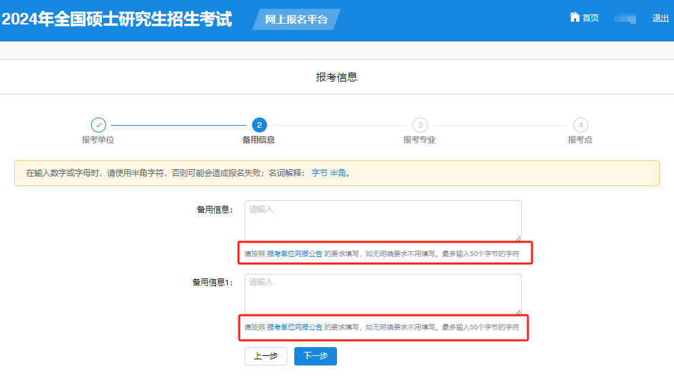674x377 pixels.
Task: Open the 半角 term explanation link
Action: tap(338, 173)
